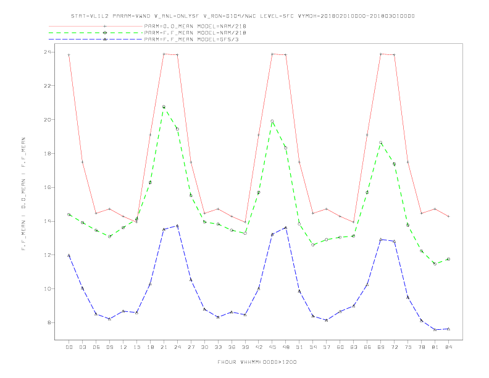Screen dimensions: 489x378
Task: Click the y-axis tick value 14
Action: click(x=48, y=221)
